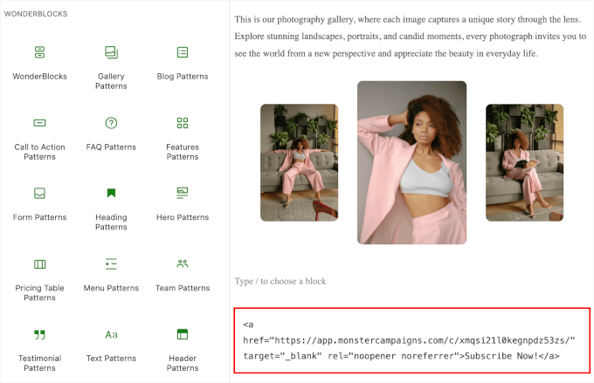The height and width of the screenshot is (383, 594).
Task: Select the Menu Patterns icon
Action: pyautogui.click(x=111, y=263)
